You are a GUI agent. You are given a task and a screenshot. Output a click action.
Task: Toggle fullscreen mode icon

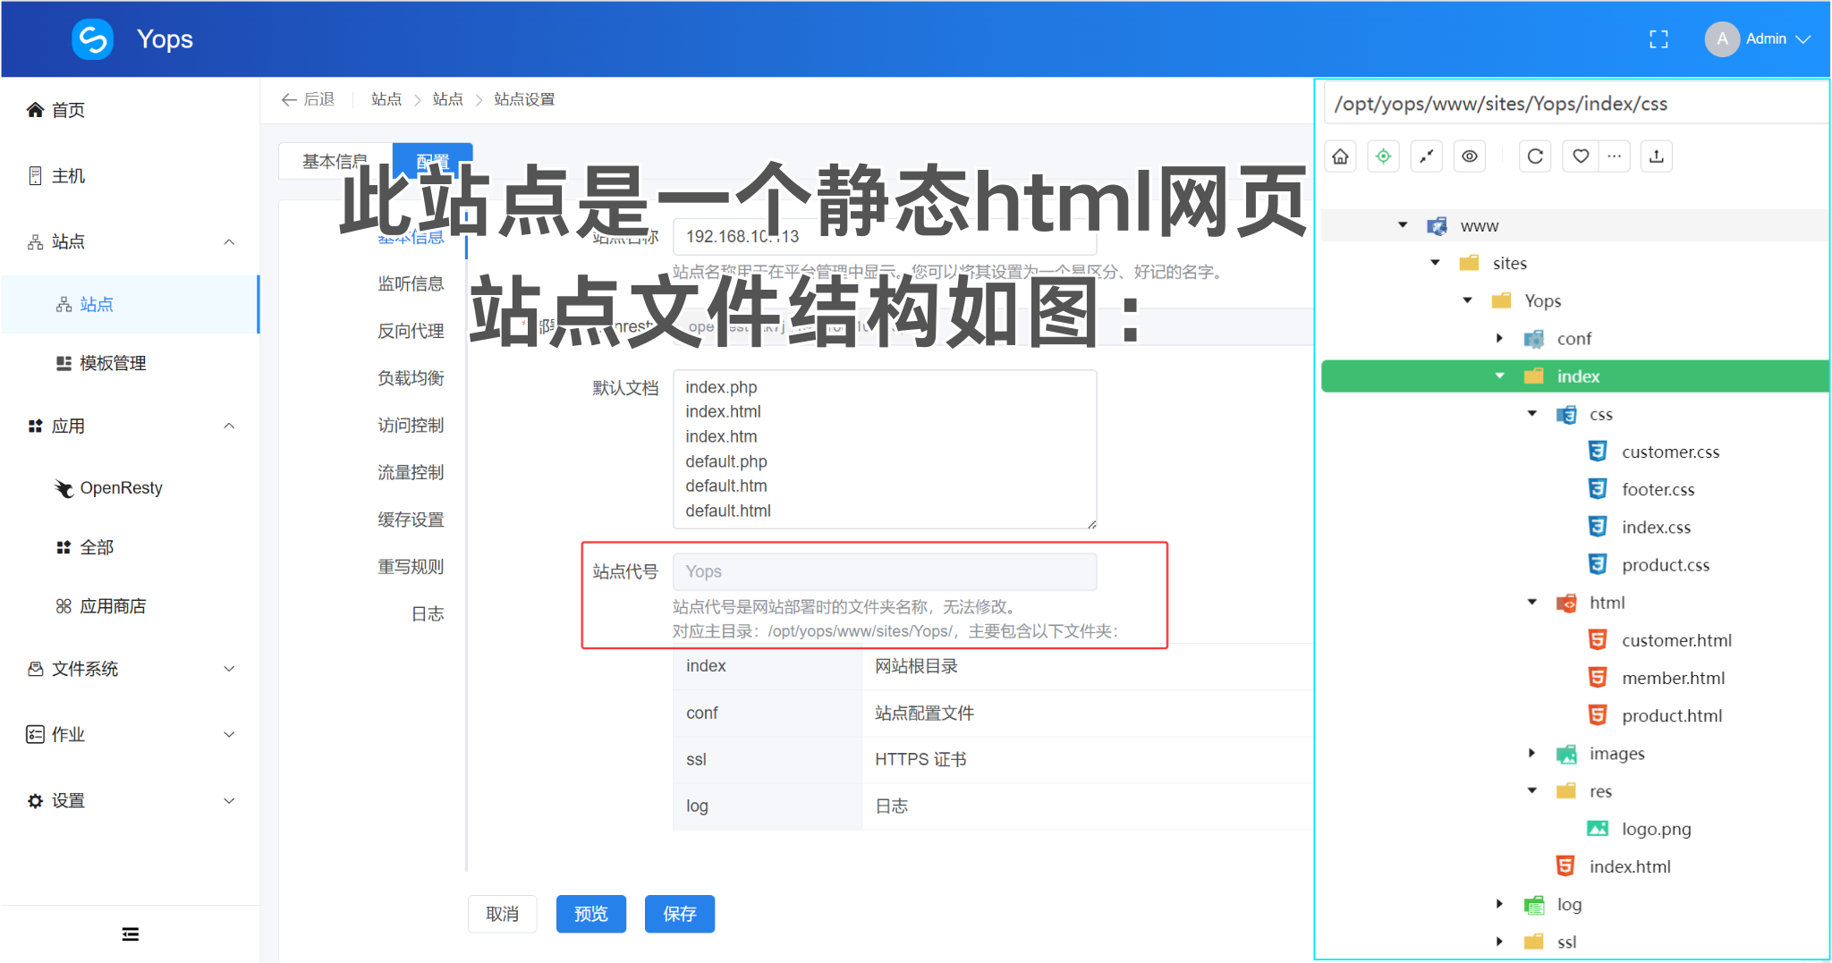pos(1658,39)
